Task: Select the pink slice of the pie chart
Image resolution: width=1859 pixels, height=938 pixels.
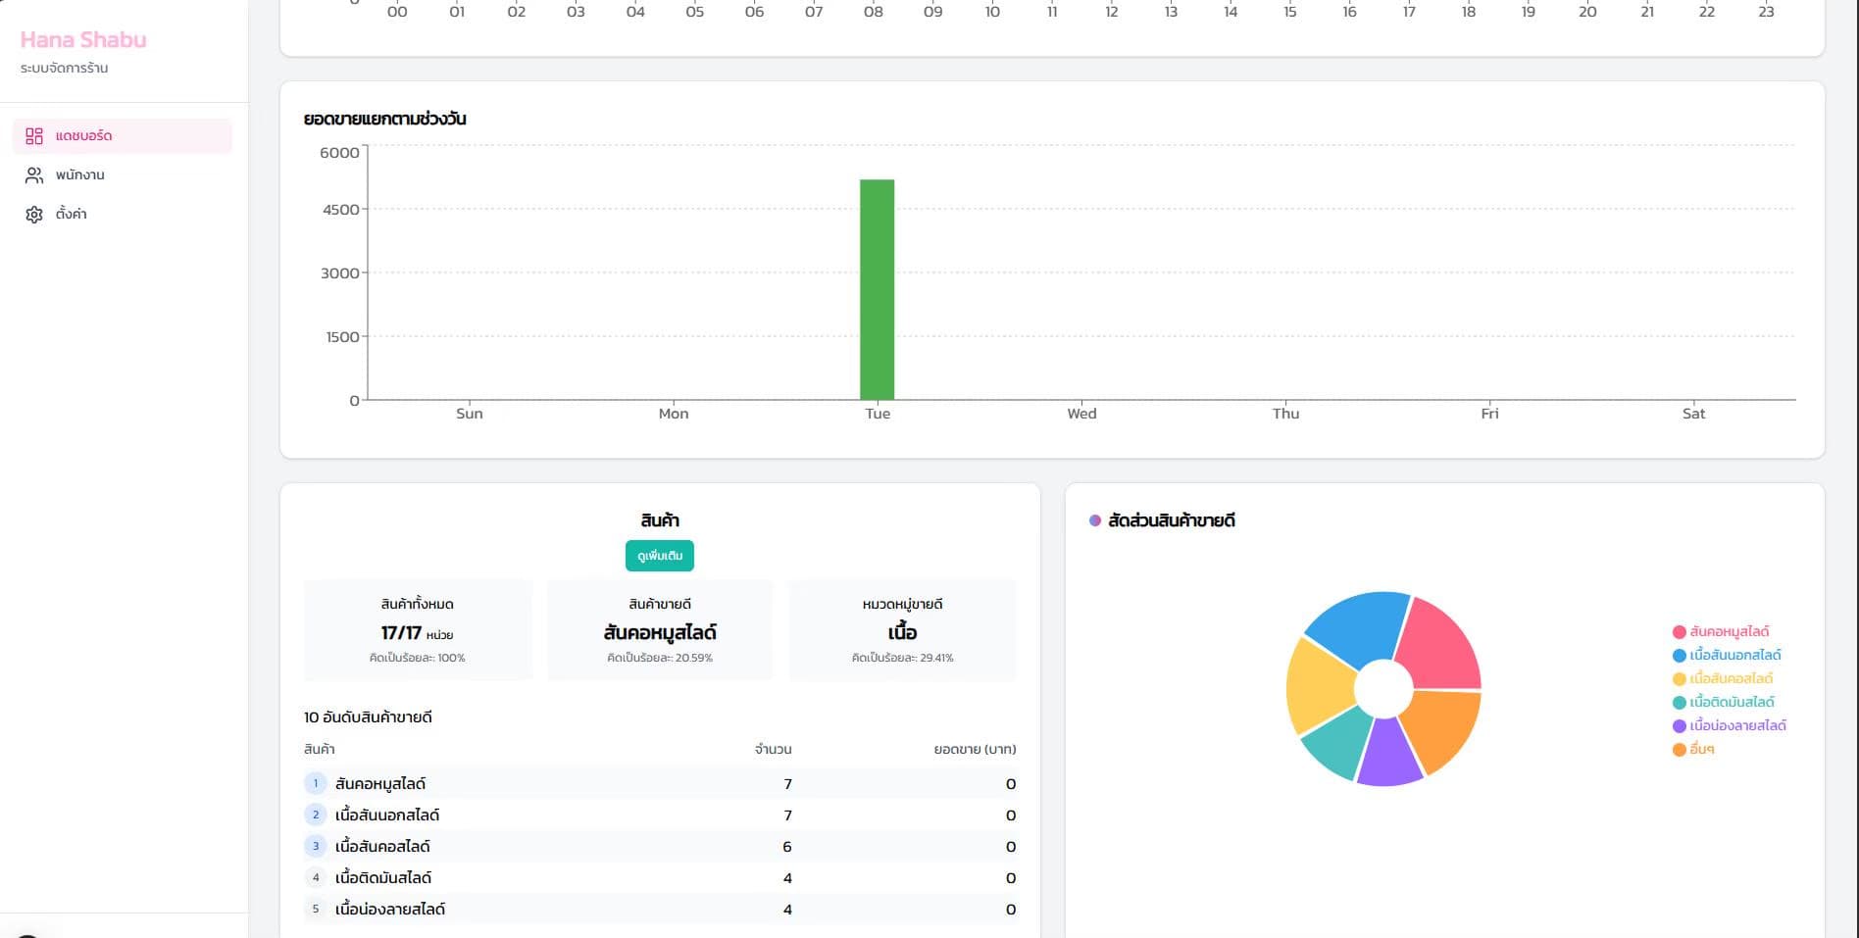Action: [x=1439, y=642]
